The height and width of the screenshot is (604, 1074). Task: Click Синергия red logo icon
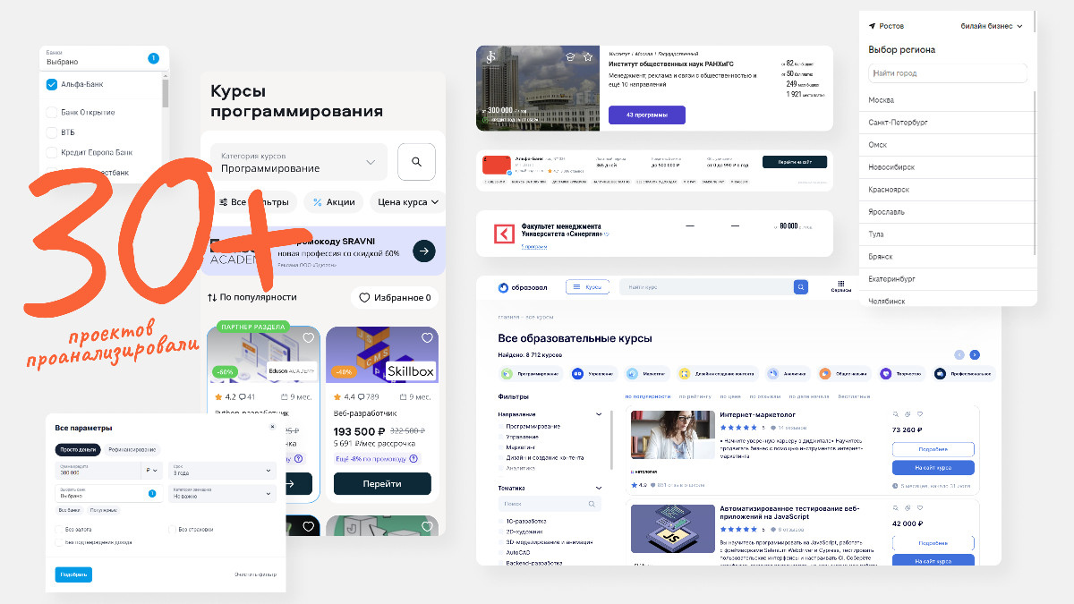[x=506, y=234]
